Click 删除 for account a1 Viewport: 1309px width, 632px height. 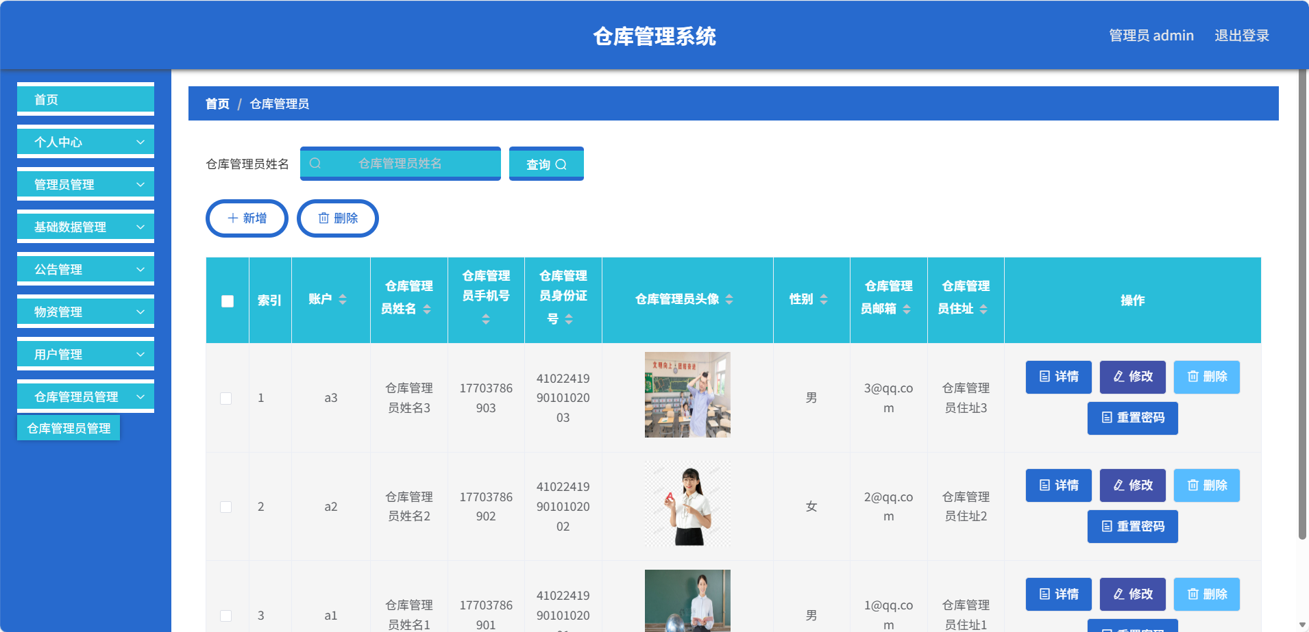coord(1207,594)
